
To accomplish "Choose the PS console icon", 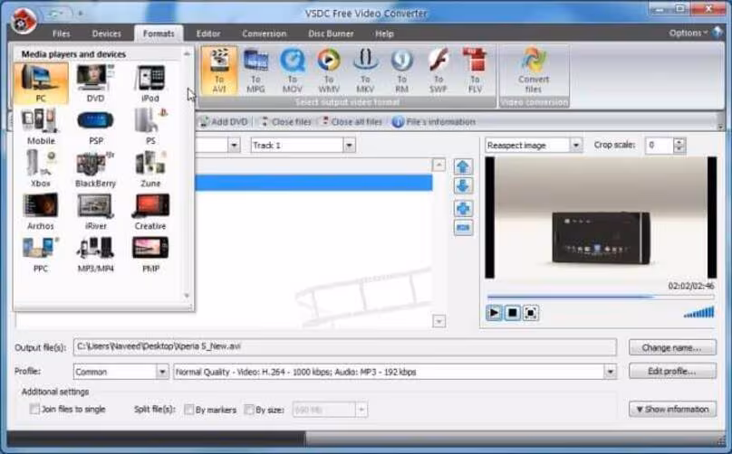I will 149,126.
